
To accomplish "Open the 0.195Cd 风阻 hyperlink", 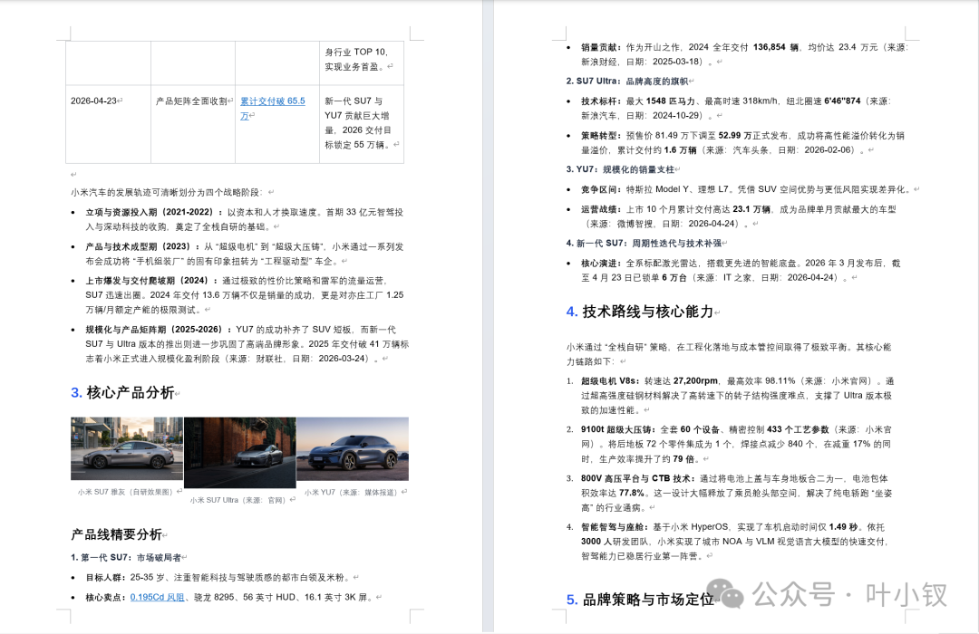I will click(158, 597).
